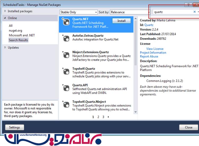
Task: Expand the Installed packages section
Action: (5, 11)
